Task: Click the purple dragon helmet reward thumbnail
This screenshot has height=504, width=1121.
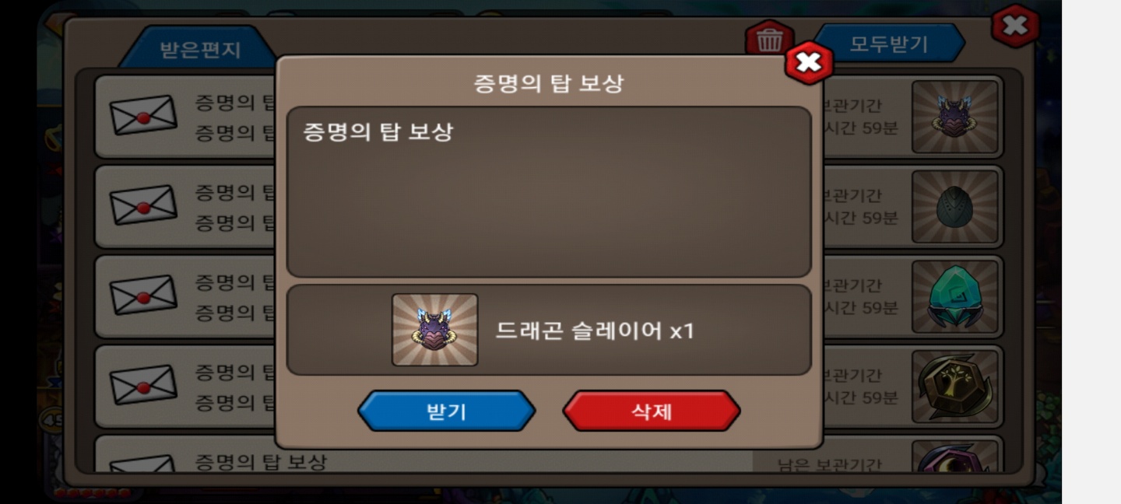Action: pyautogui.click(x=955, y=117)
